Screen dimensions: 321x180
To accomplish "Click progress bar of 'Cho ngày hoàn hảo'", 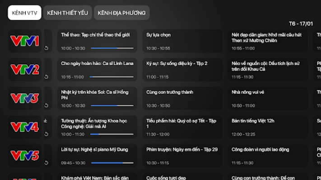I will [x=112, y=77].
